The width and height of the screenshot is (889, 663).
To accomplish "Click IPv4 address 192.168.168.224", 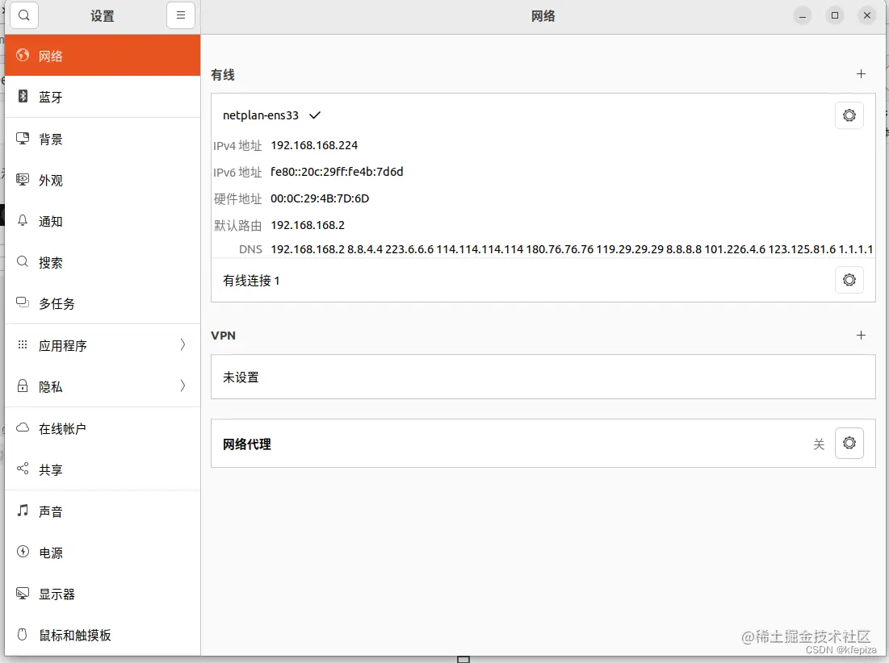I will pos(314,145).
